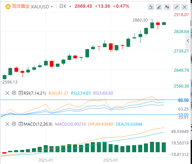The width and height of the screenshot is (192, 164).
Task: Expand the RSI panel with plus icon
Action: 21,93
